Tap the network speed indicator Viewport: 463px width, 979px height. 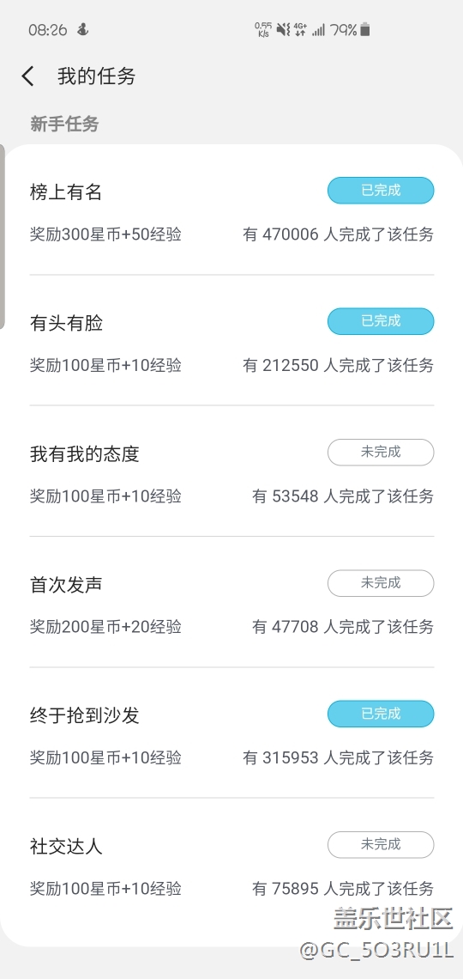pos(263,29)
